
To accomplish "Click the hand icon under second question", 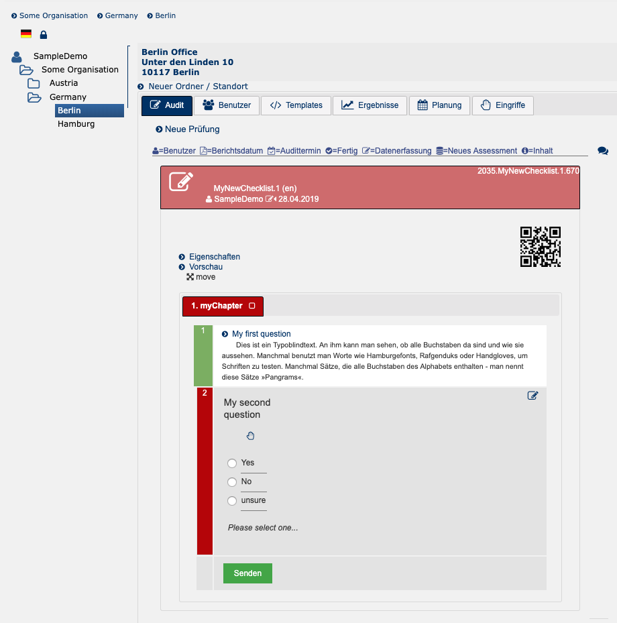I will 250,436.
